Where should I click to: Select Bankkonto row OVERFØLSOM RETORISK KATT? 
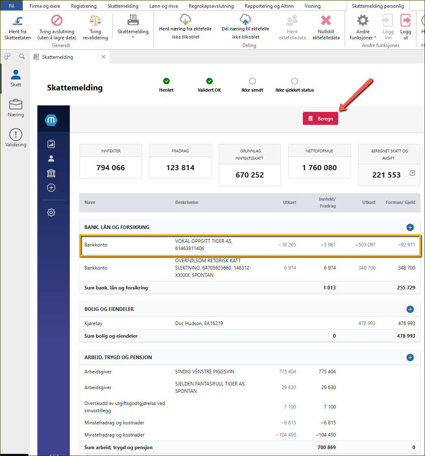pyautogui.click(x=250, y=268)
